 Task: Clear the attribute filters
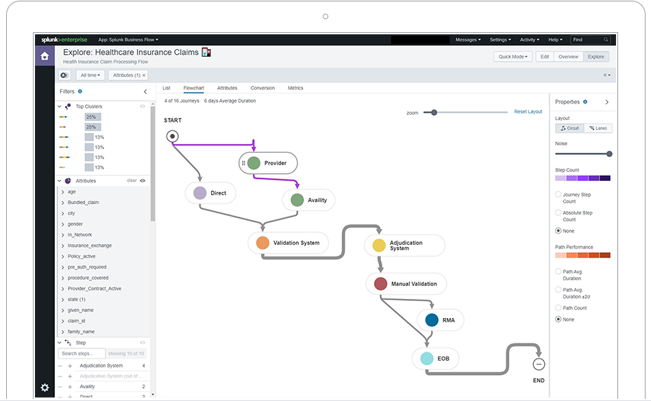pyautogui.click(x=132, y=180)
